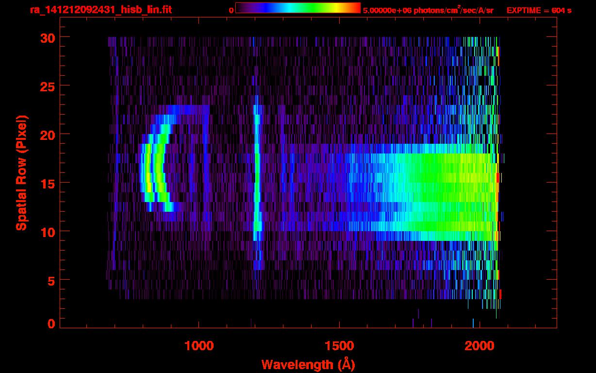The width and height of the screenshot is (596, 373).
Task: Click the Spatial Row (Pixel) axis title
Action: click(x=21, y=173)
